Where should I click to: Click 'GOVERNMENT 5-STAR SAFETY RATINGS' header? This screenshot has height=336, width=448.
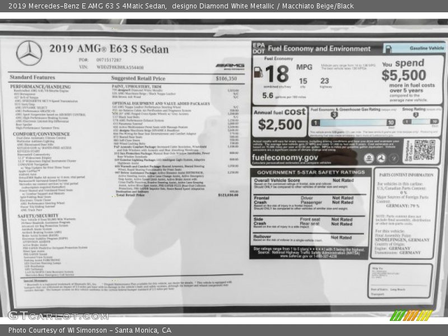311,172
